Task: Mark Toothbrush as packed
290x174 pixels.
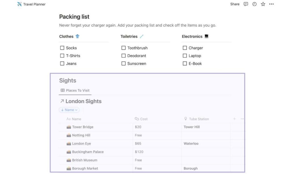Action: coord(123,48)
